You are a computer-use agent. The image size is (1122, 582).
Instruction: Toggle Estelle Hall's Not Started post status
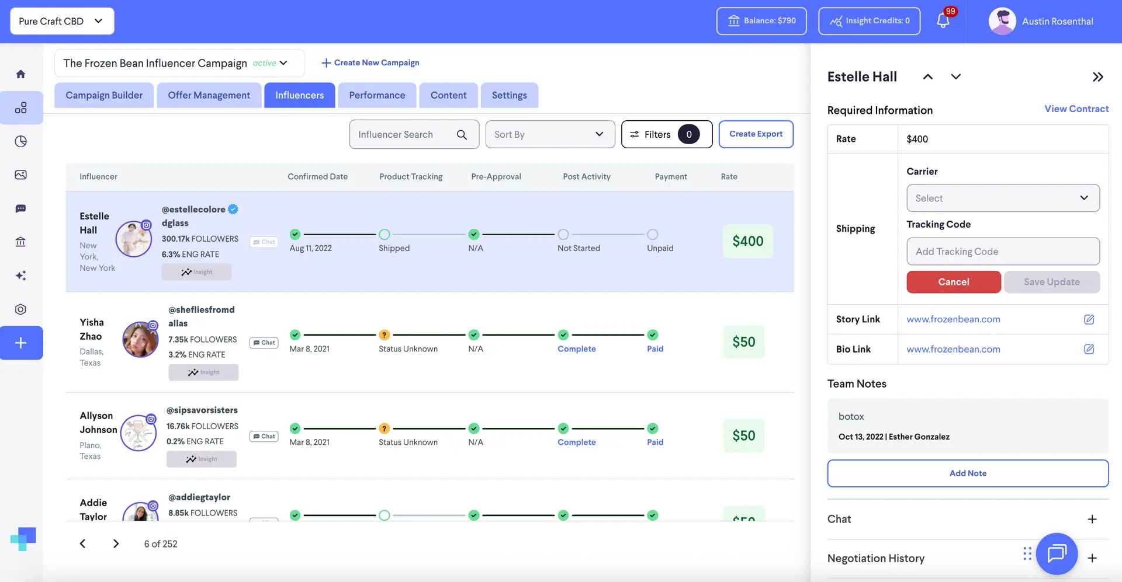pyautogui.click(x=563, y=235)
